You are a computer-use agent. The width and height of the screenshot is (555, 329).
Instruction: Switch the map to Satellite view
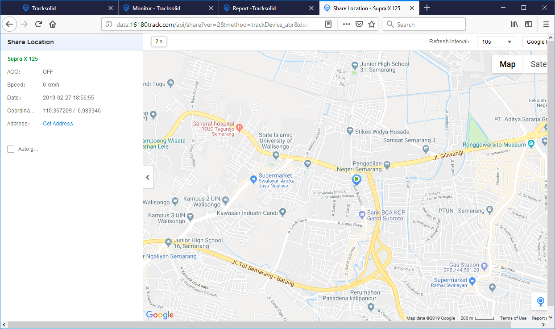538,64
